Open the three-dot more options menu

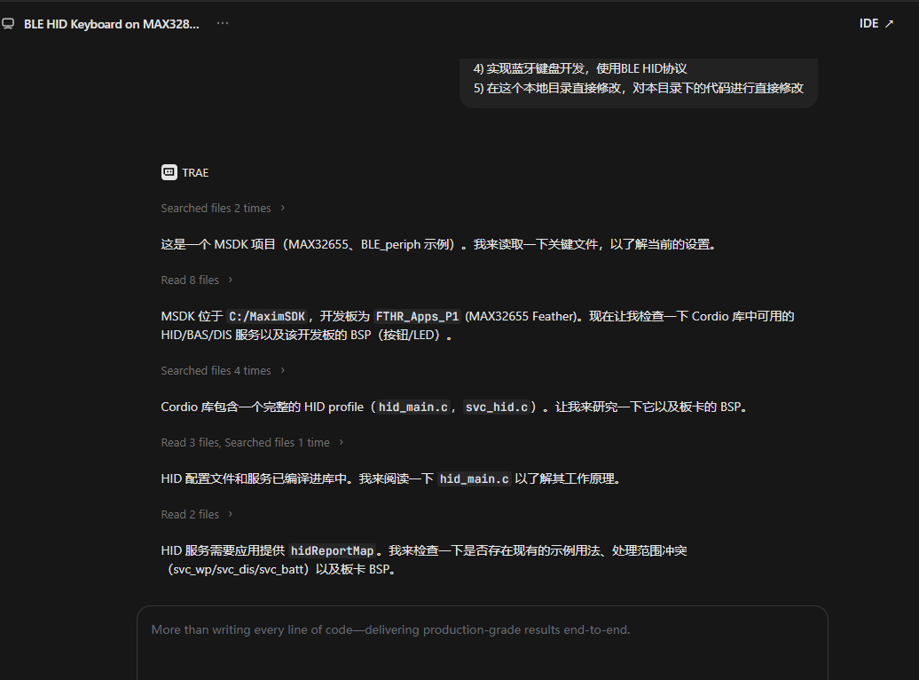click(x=223, y=23)
